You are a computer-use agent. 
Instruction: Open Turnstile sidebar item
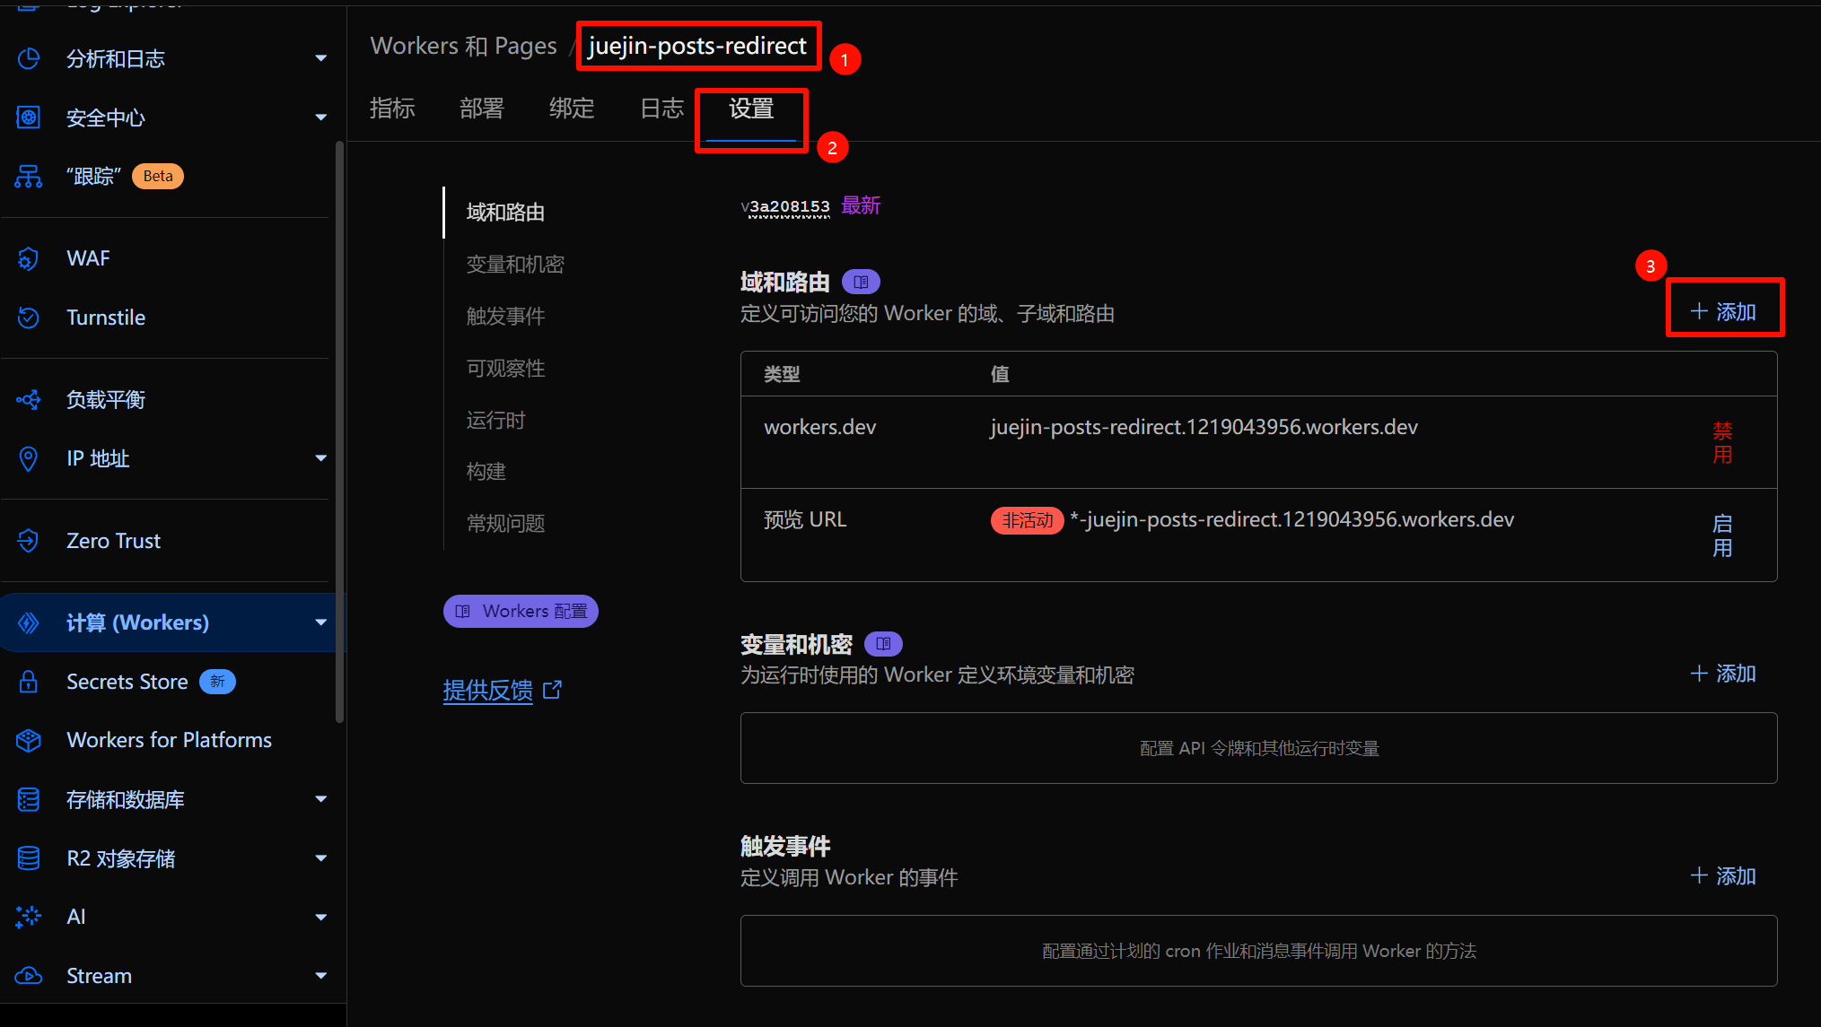(x=167, y=318)
